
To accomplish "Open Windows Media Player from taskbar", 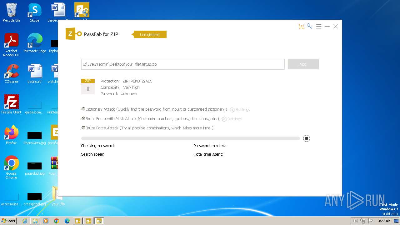I will 46,221.
